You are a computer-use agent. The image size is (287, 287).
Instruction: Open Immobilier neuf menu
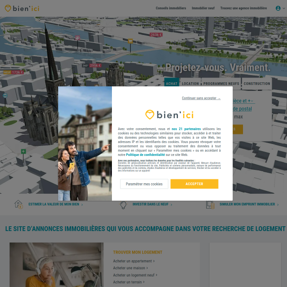click(203, 8)
